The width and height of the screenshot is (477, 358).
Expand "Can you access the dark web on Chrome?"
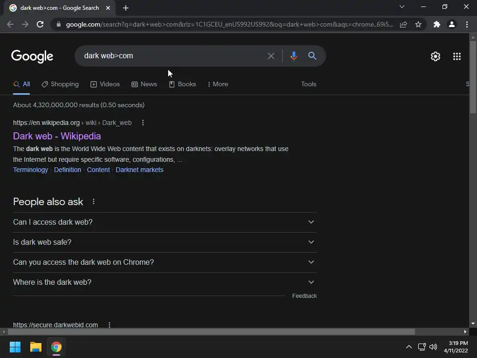click(165, 262)
